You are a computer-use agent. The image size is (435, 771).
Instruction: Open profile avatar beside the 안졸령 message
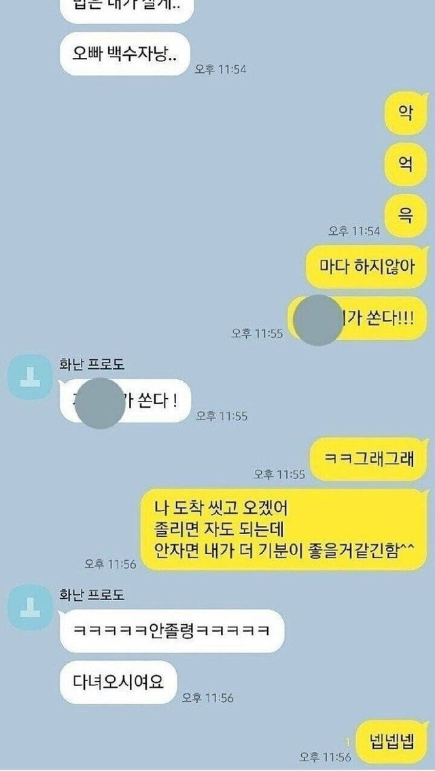point(31,607)
